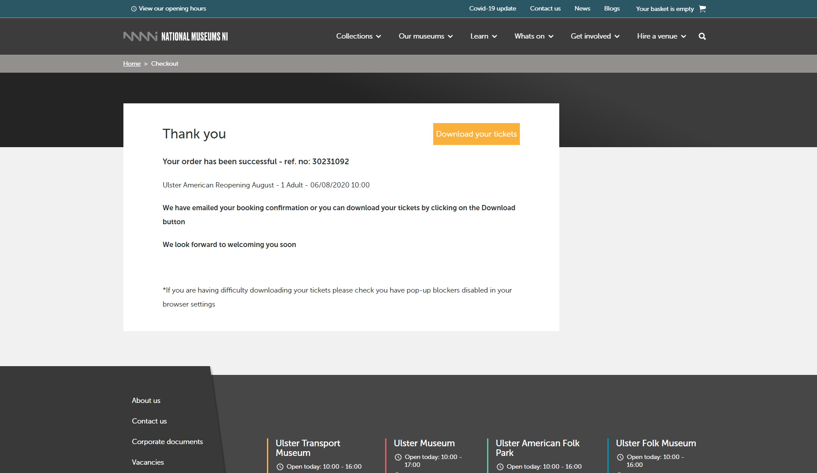Click the National Museums NI logo
817x473 pixels.
pos(175,36)
